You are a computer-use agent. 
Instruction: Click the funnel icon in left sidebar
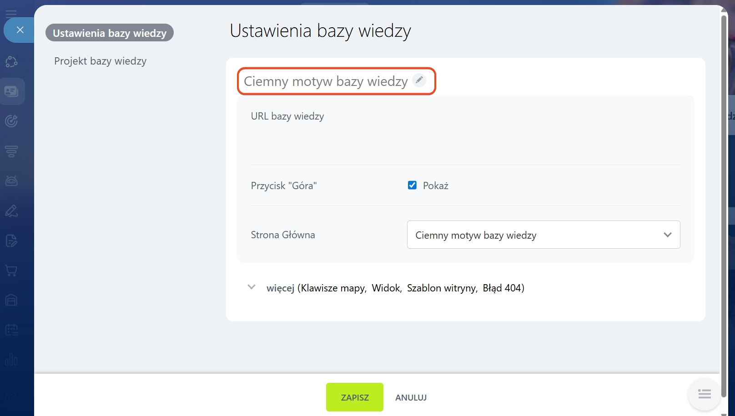pos(11,151)
